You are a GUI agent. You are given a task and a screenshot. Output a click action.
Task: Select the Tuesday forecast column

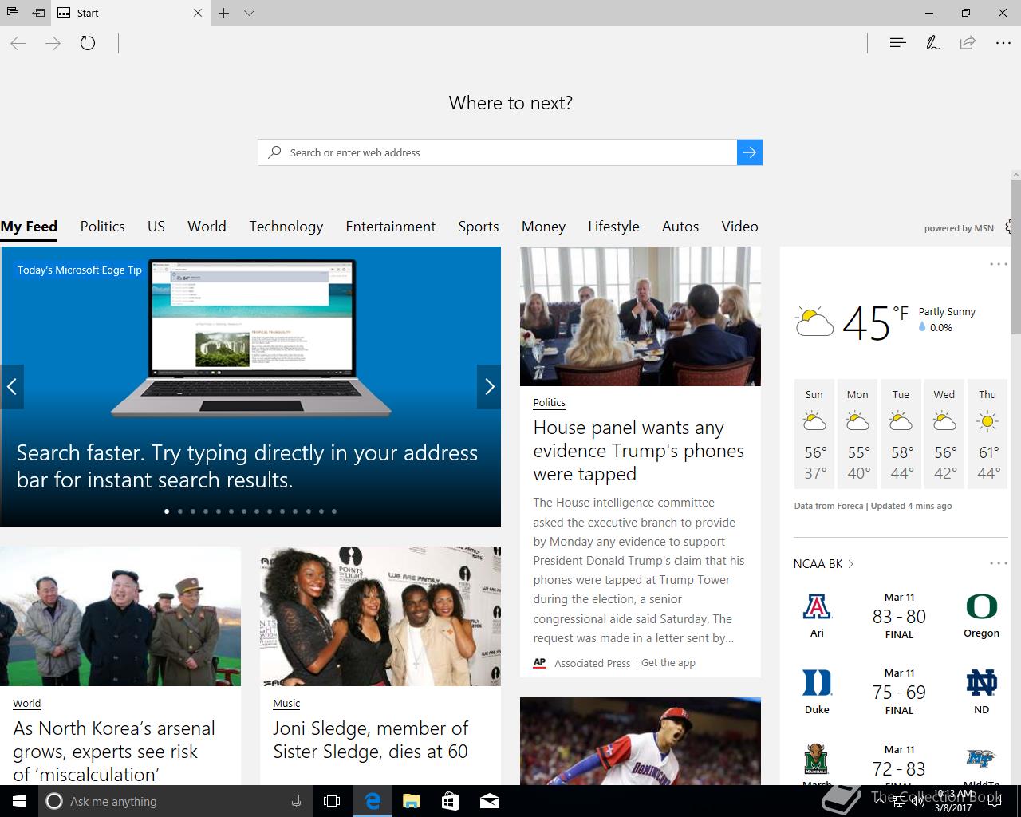click(x=901, y=435)
